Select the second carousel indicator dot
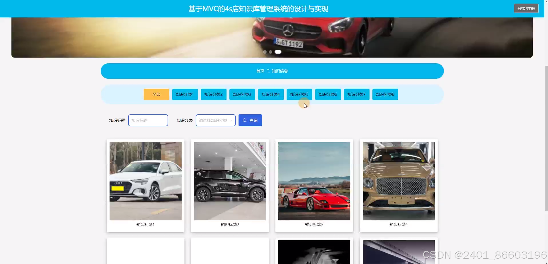The height and width of the screenshot is (264, 548). (x=271, y=52)
